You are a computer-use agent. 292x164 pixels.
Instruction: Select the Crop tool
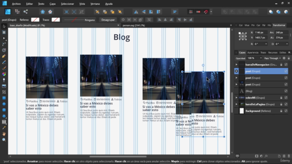click(4, 92)
